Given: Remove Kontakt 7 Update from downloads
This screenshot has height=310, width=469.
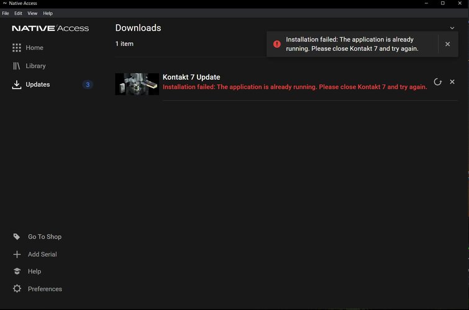Looking at the screenshot, I should point(452,82).
